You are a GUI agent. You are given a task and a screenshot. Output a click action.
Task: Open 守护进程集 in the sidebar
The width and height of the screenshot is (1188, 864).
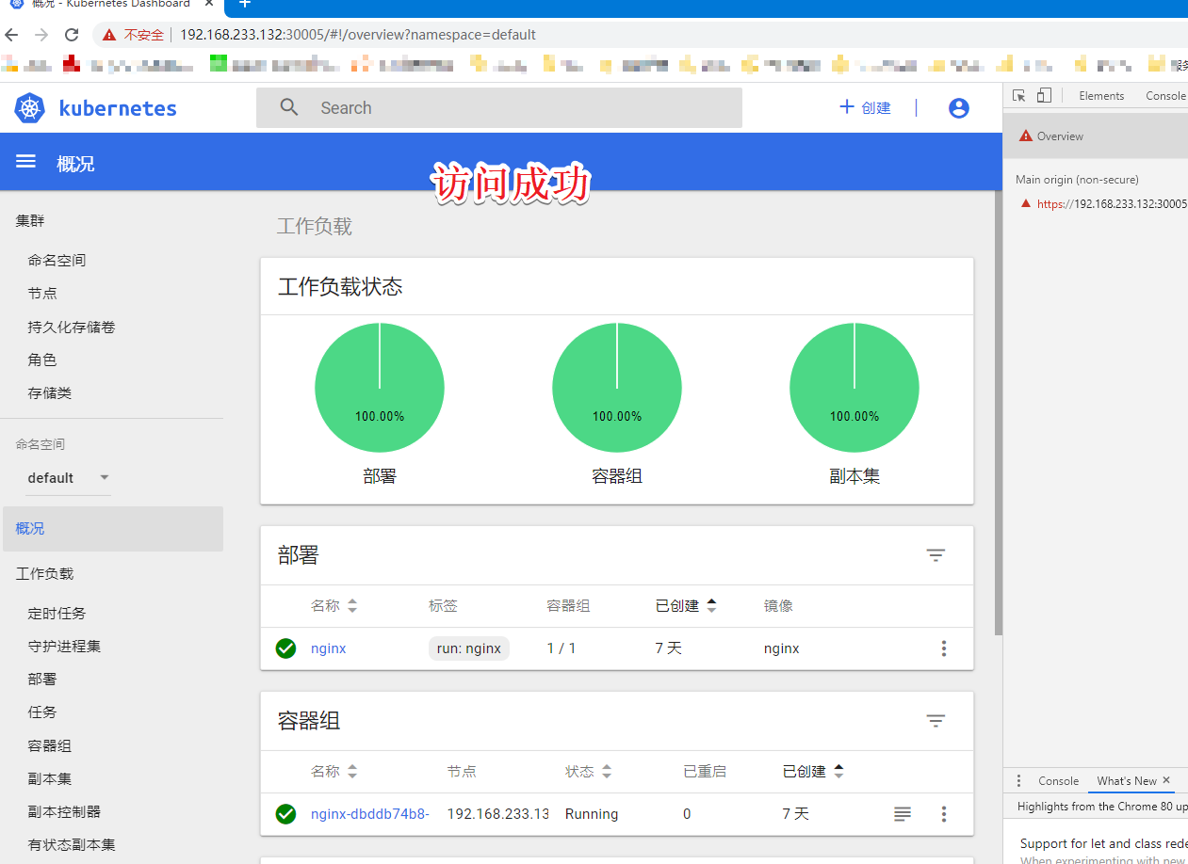(x=64, y=647)
